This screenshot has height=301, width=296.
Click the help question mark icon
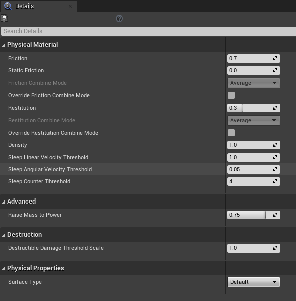tap(119, 19)
